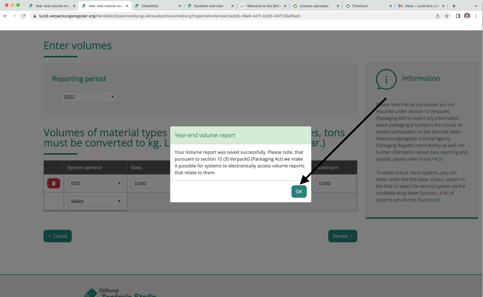
Task: Click the Review button
Action: pyautogui.click(x=342, y=236)
